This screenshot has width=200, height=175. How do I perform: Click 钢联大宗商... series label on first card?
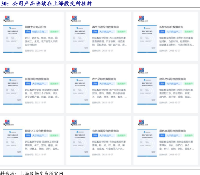pyautogui.click(x=39, y=32)
